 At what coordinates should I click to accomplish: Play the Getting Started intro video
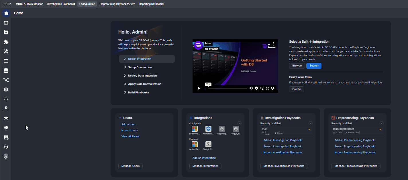(199, 88)
